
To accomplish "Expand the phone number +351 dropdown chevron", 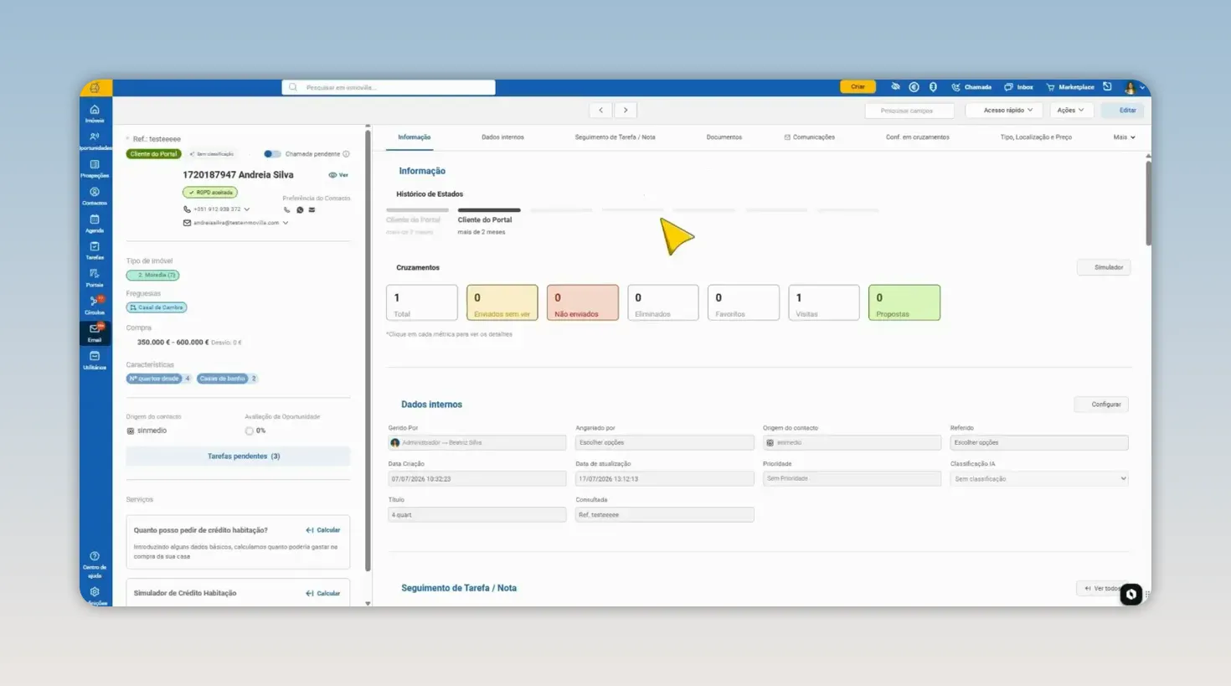I will (x=247, y=209).
